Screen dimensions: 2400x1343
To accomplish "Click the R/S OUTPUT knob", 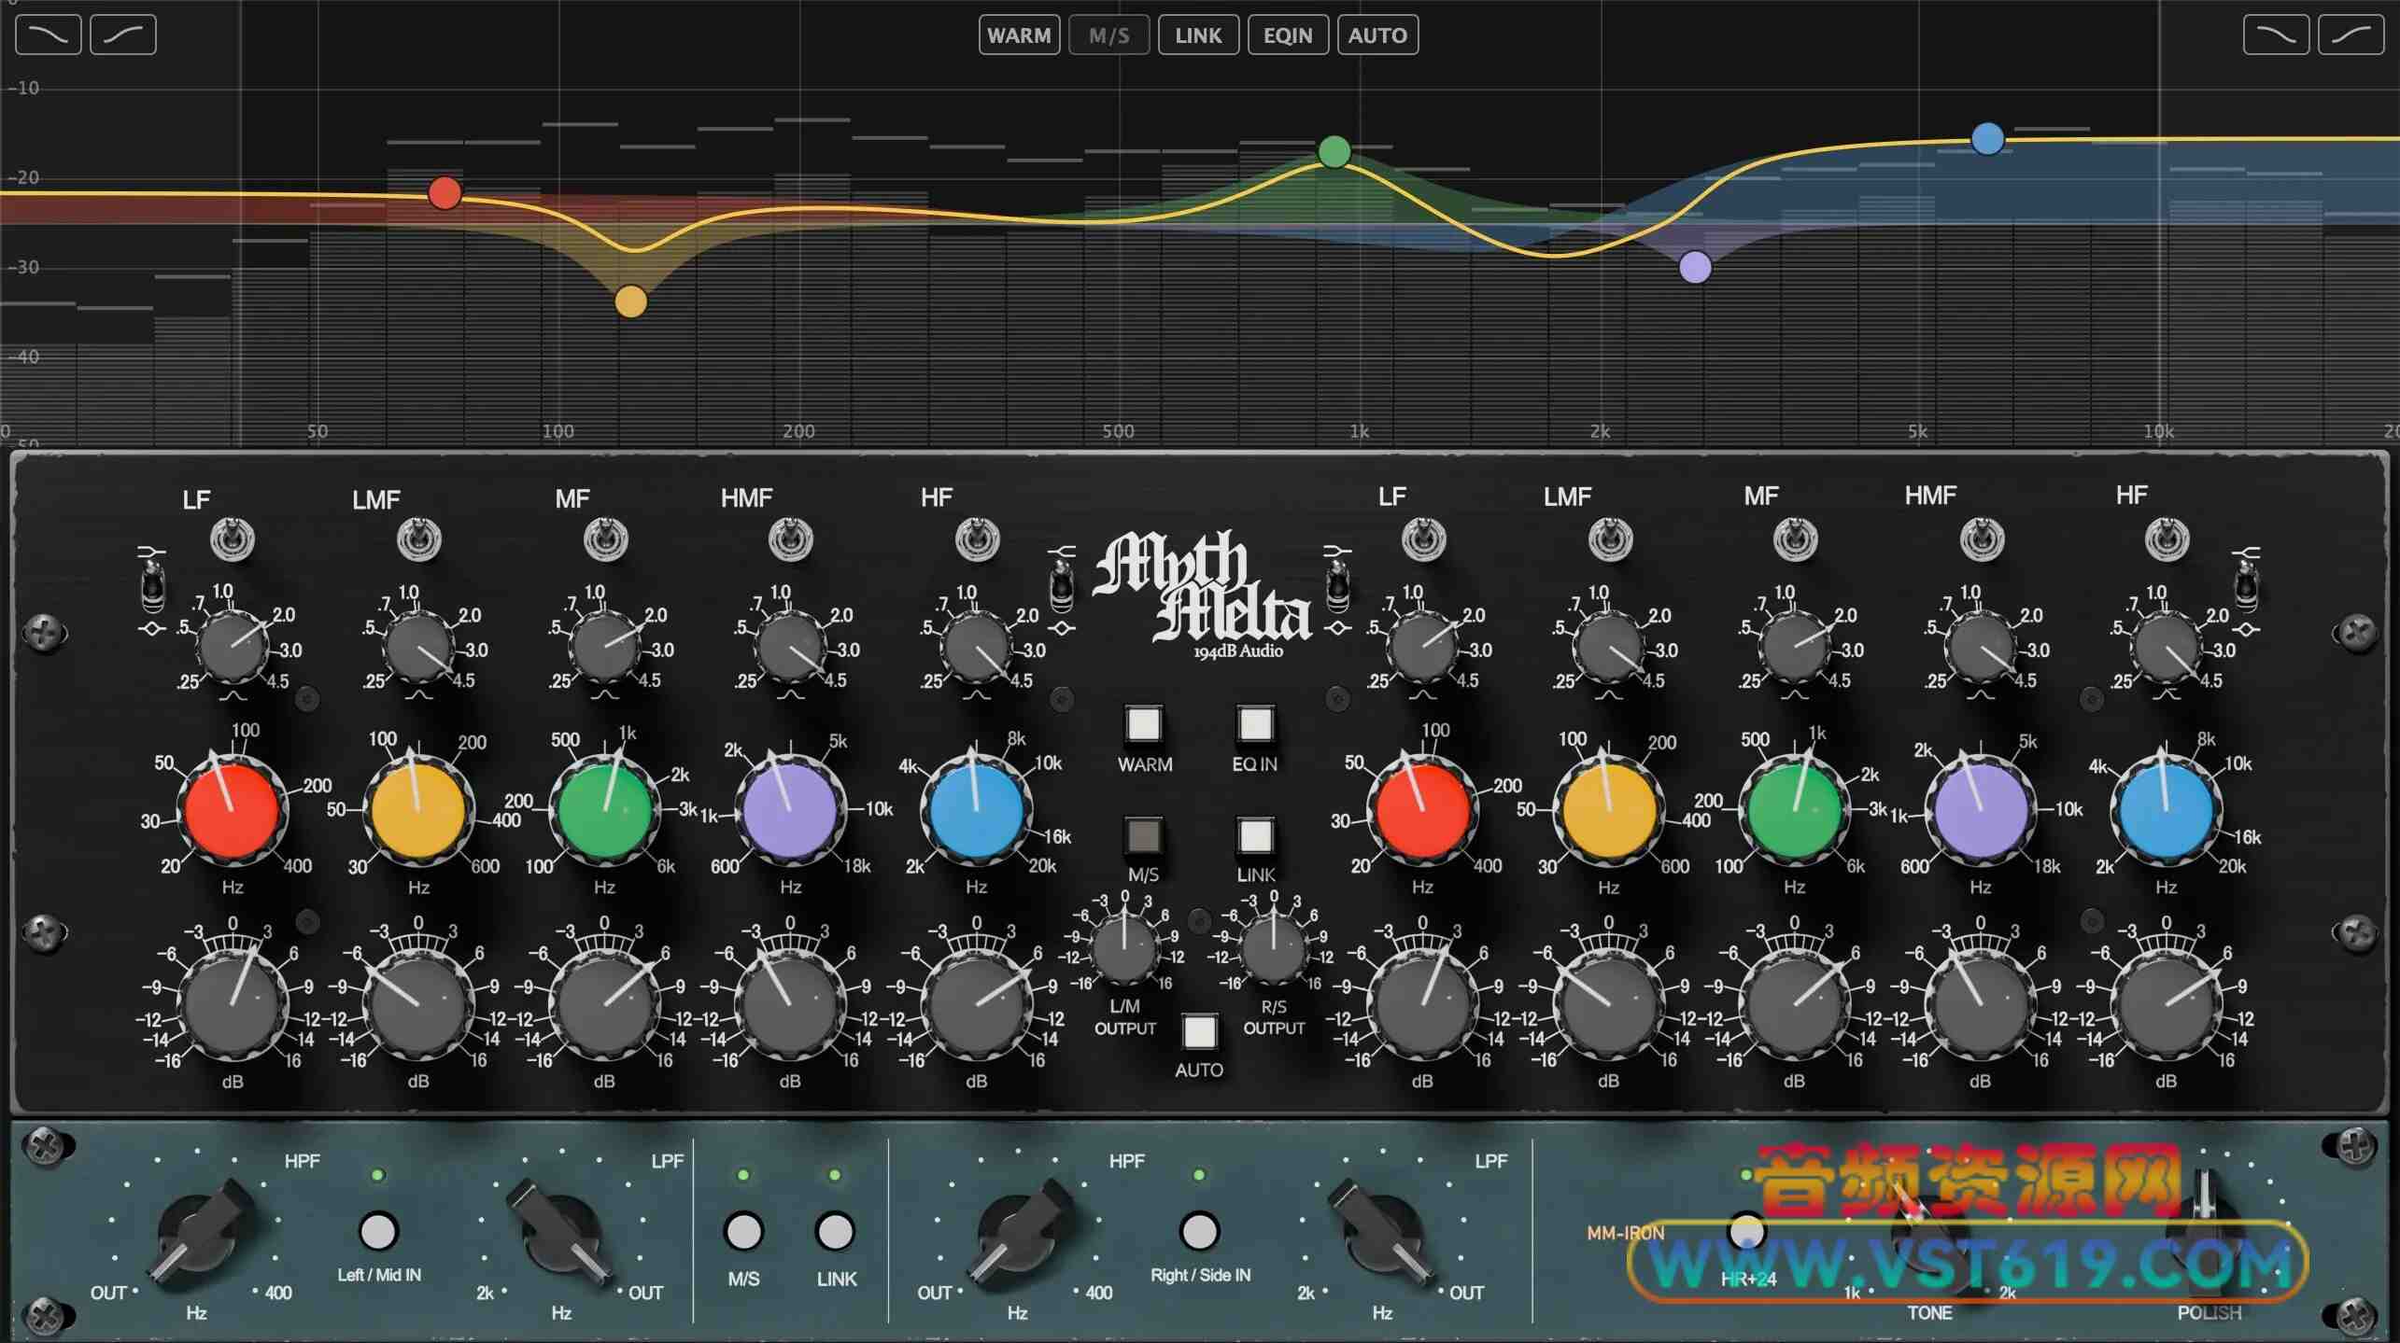I will pyautogui.click(x=1274, y=948).
